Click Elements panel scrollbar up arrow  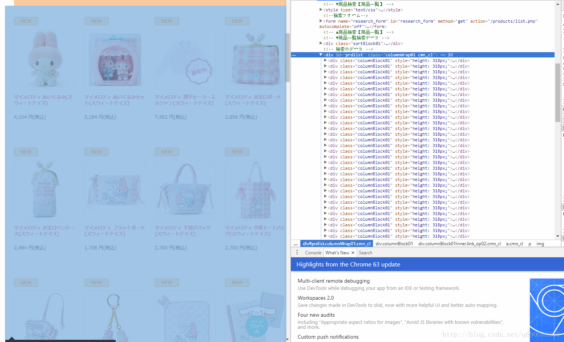[558, 4]
